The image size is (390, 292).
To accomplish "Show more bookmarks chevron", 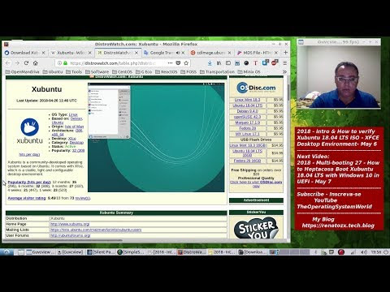I will [x=284, y=72].
